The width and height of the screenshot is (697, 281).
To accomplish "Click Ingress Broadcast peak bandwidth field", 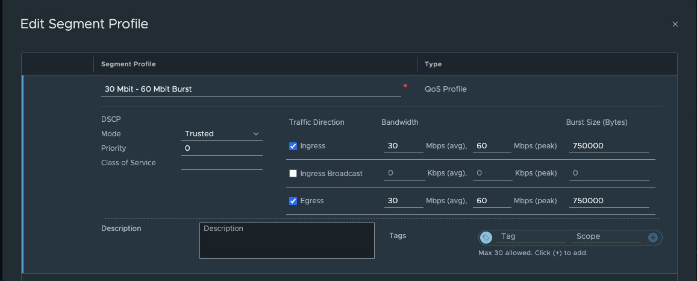I will (493, 174).
